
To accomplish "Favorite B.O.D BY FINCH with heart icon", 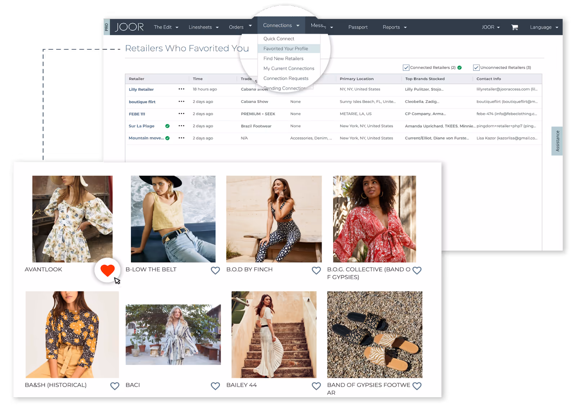I will click(316, 271).
